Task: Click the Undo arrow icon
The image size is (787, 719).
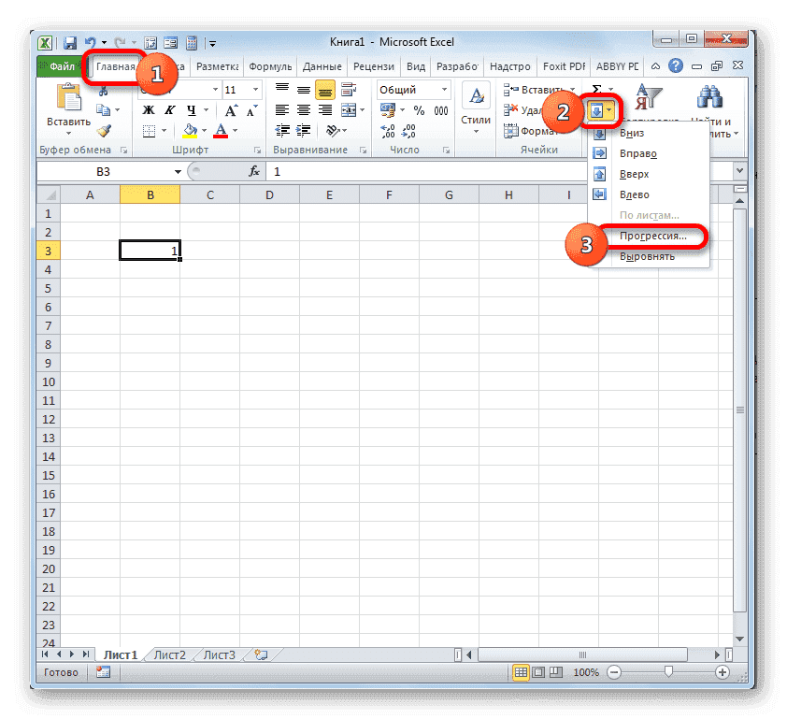Action: coord(90,42)
